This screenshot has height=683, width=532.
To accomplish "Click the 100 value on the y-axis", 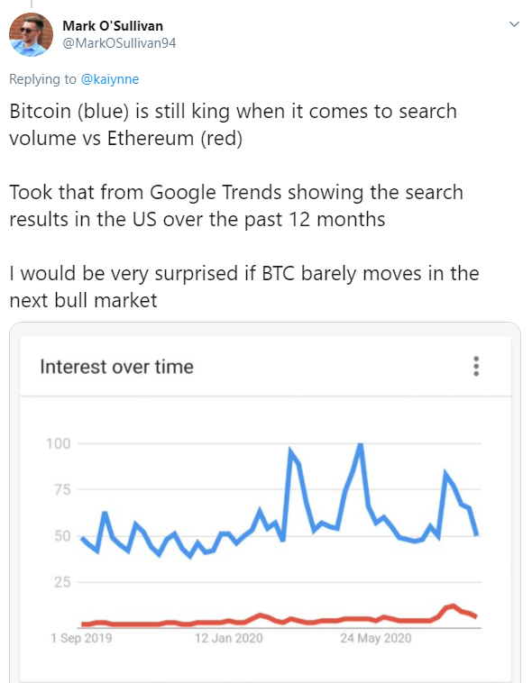I will tap(59, 444).
